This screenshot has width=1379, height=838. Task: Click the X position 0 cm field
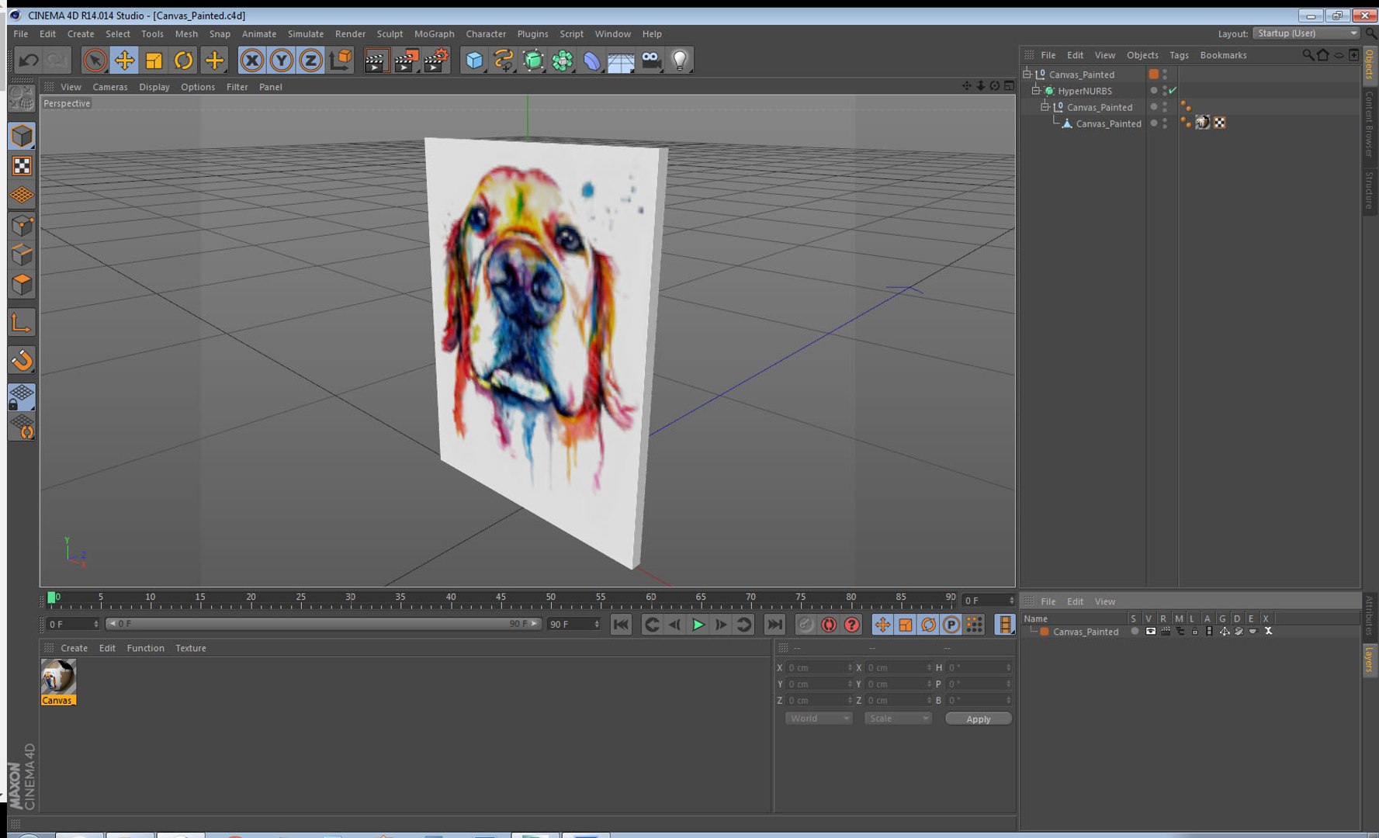[x=819, y=667]
